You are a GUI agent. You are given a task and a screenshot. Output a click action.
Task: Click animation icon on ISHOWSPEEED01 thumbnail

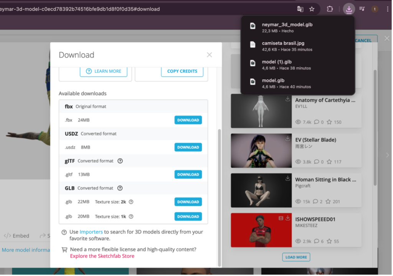(281, 219)
